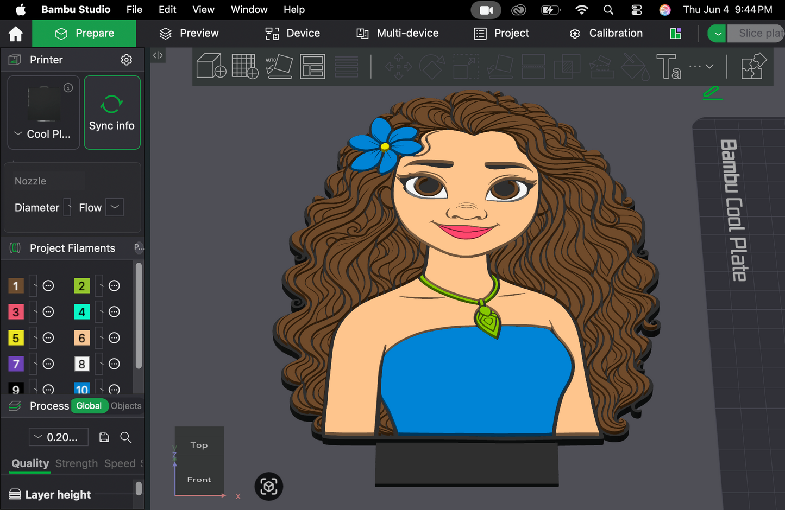Image resolution: width=785 pixels, height=510 pixels.
Task: Open the Speed settings tab
Action: click(x=120, y=463)
